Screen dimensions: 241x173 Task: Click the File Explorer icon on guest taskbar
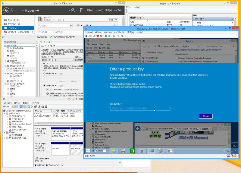pyautogui.click(x=123, y=151)
